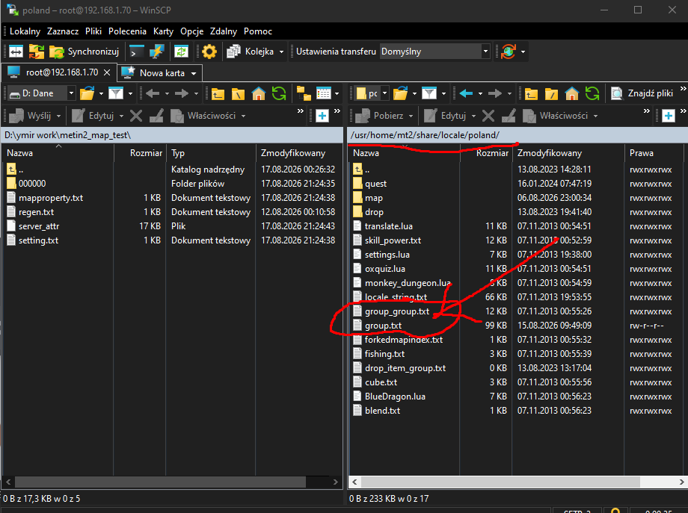This screenshot has width=688, height=513.
Task: Close the root@192.168.1.70 session tab
Action: [107, 72]
